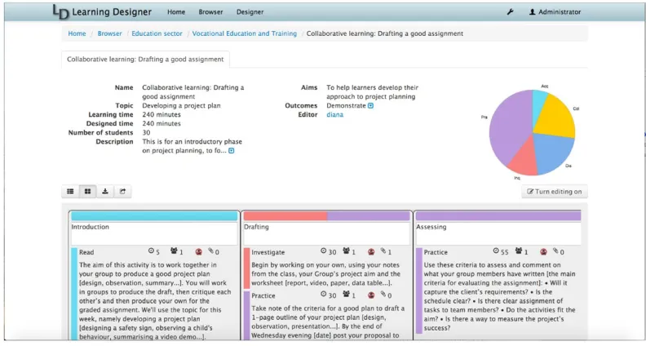Click cyan Acquisition slice of pie chart
Viewport: 646px width, 346px height.
coord(538,105)
